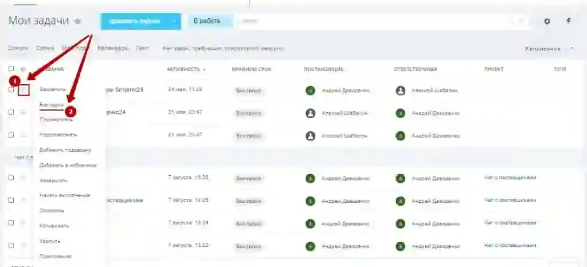
Task: Choose Закрепить in the context menu
Action: (x=52, y=89)
